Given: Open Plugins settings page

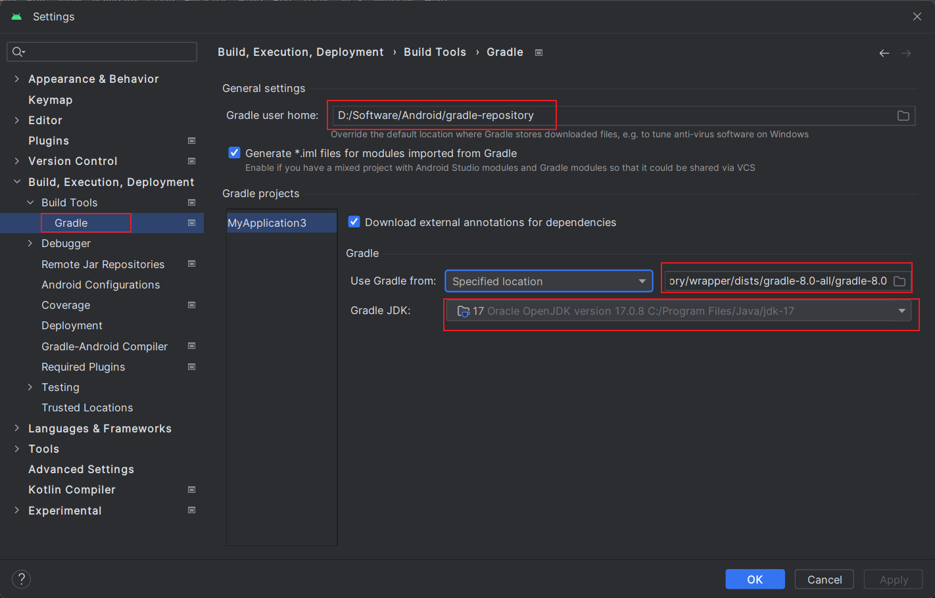Looking at the screenshot, I should click(x=49, y=141).
